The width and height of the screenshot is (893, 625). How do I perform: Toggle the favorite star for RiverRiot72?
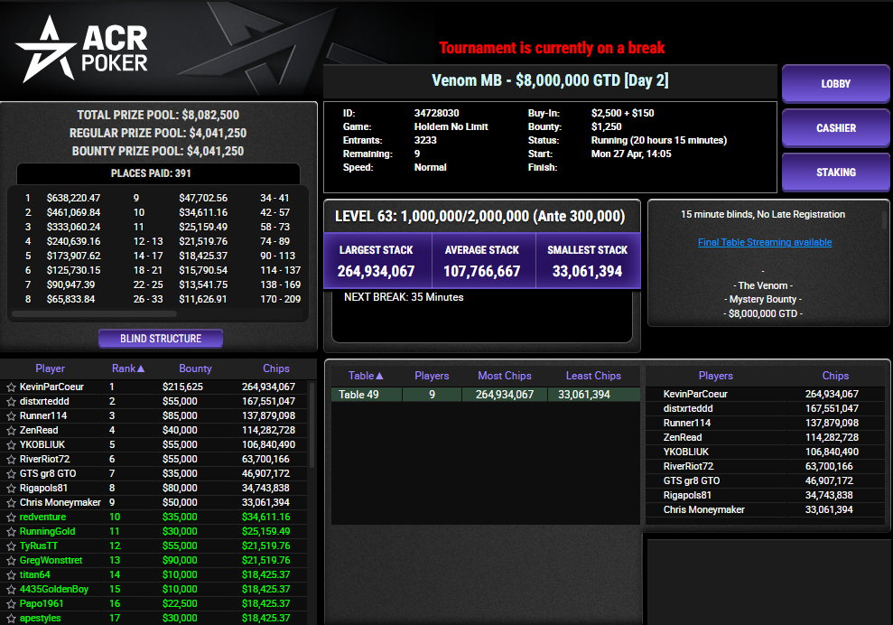point(10,459)
